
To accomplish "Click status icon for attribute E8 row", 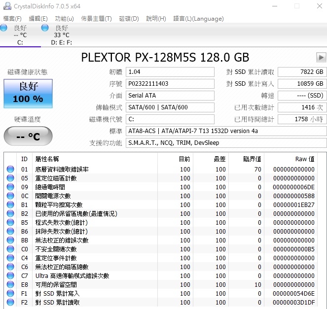I will pos(10,285).
